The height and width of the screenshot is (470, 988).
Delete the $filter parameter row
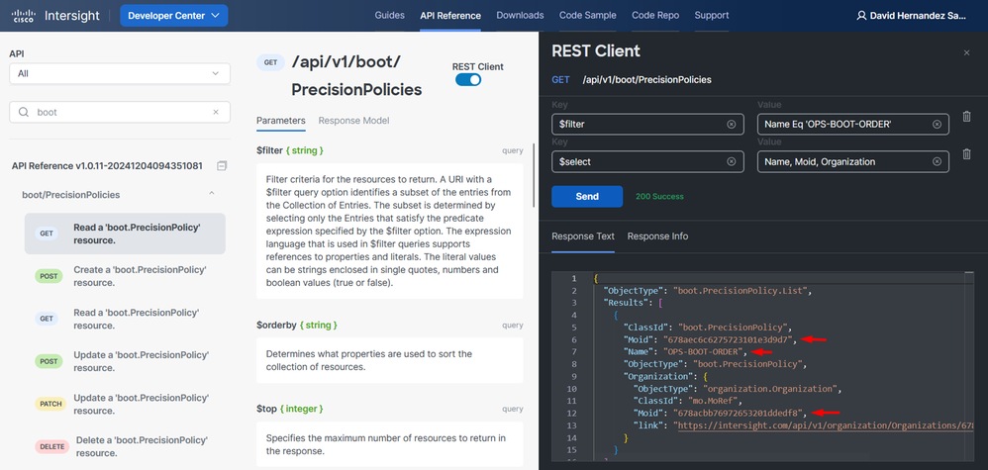coord(966,117)
